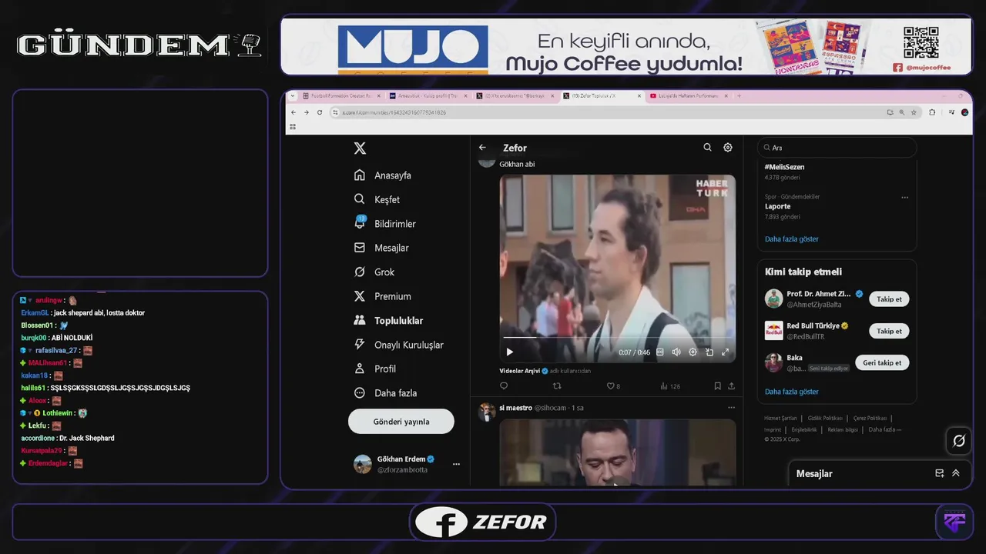Toggle video captions CC button
Screen dimensions: 986x554
660,352
